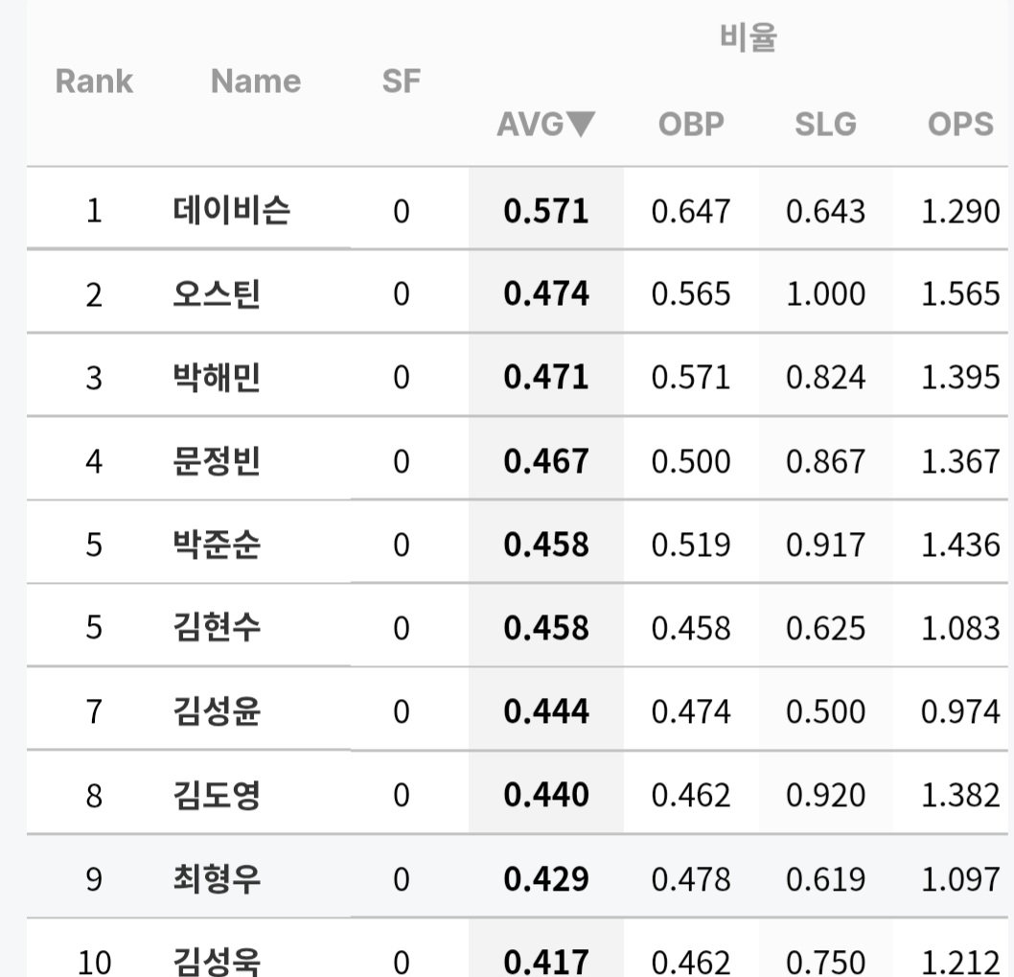This screenshot has width=1014, height=977.
Task: Open player 데이비슨 profile link
Action: [232, 210]
